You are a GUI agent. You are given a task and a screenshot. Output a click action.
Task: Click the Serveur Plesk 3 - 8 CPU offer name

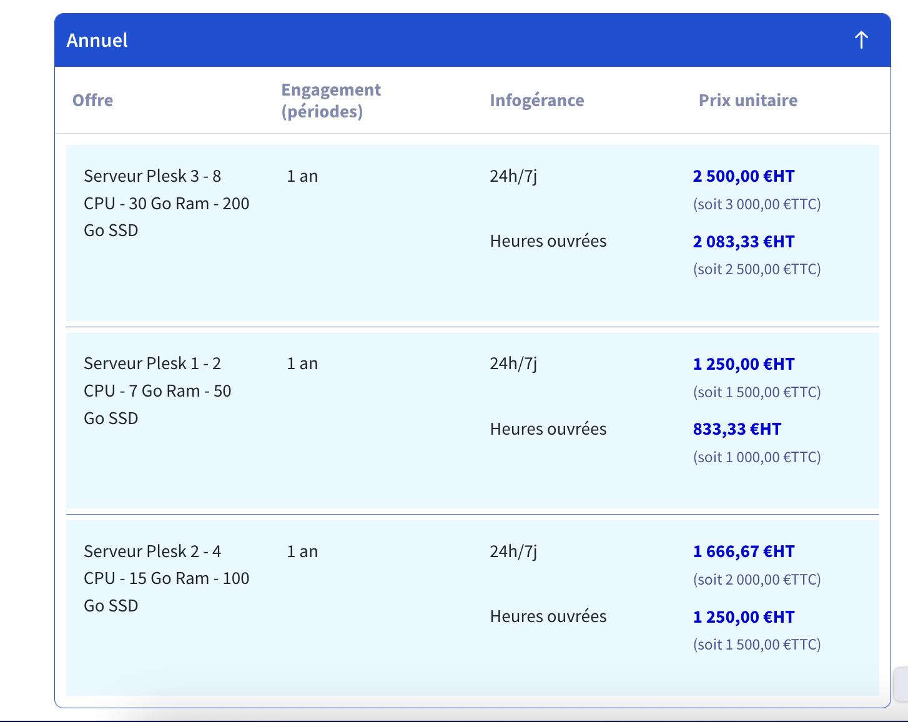pyautogui.click(x=167, y=203)
